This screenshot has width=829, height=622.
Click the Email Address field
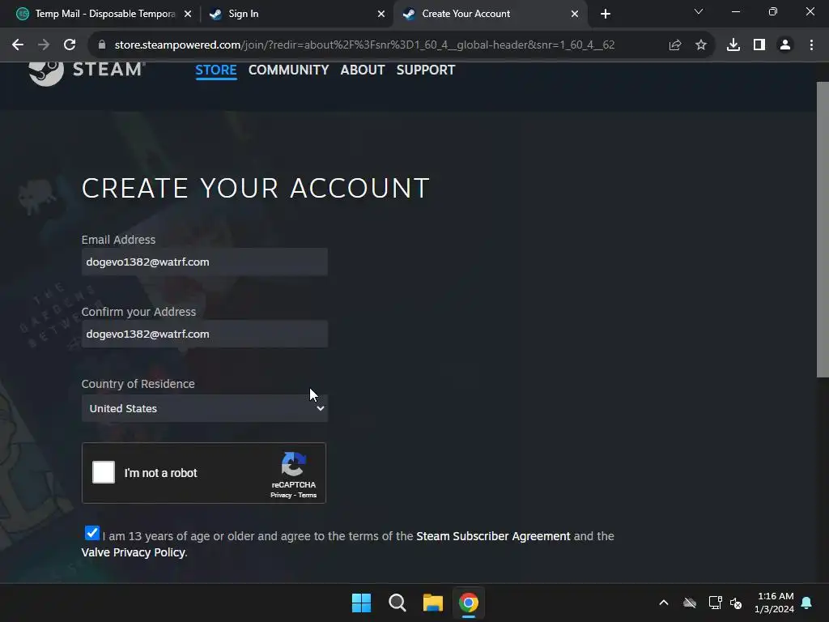coord(205,262)
